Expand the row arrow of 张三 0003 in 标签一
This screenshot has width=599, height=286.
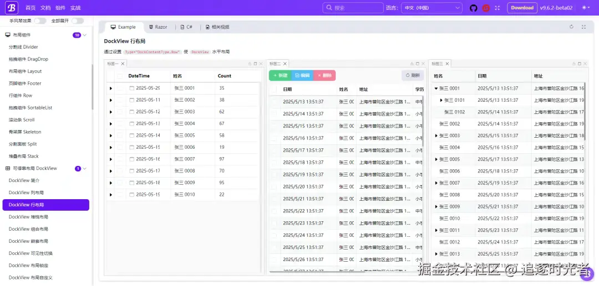(111, 112)
